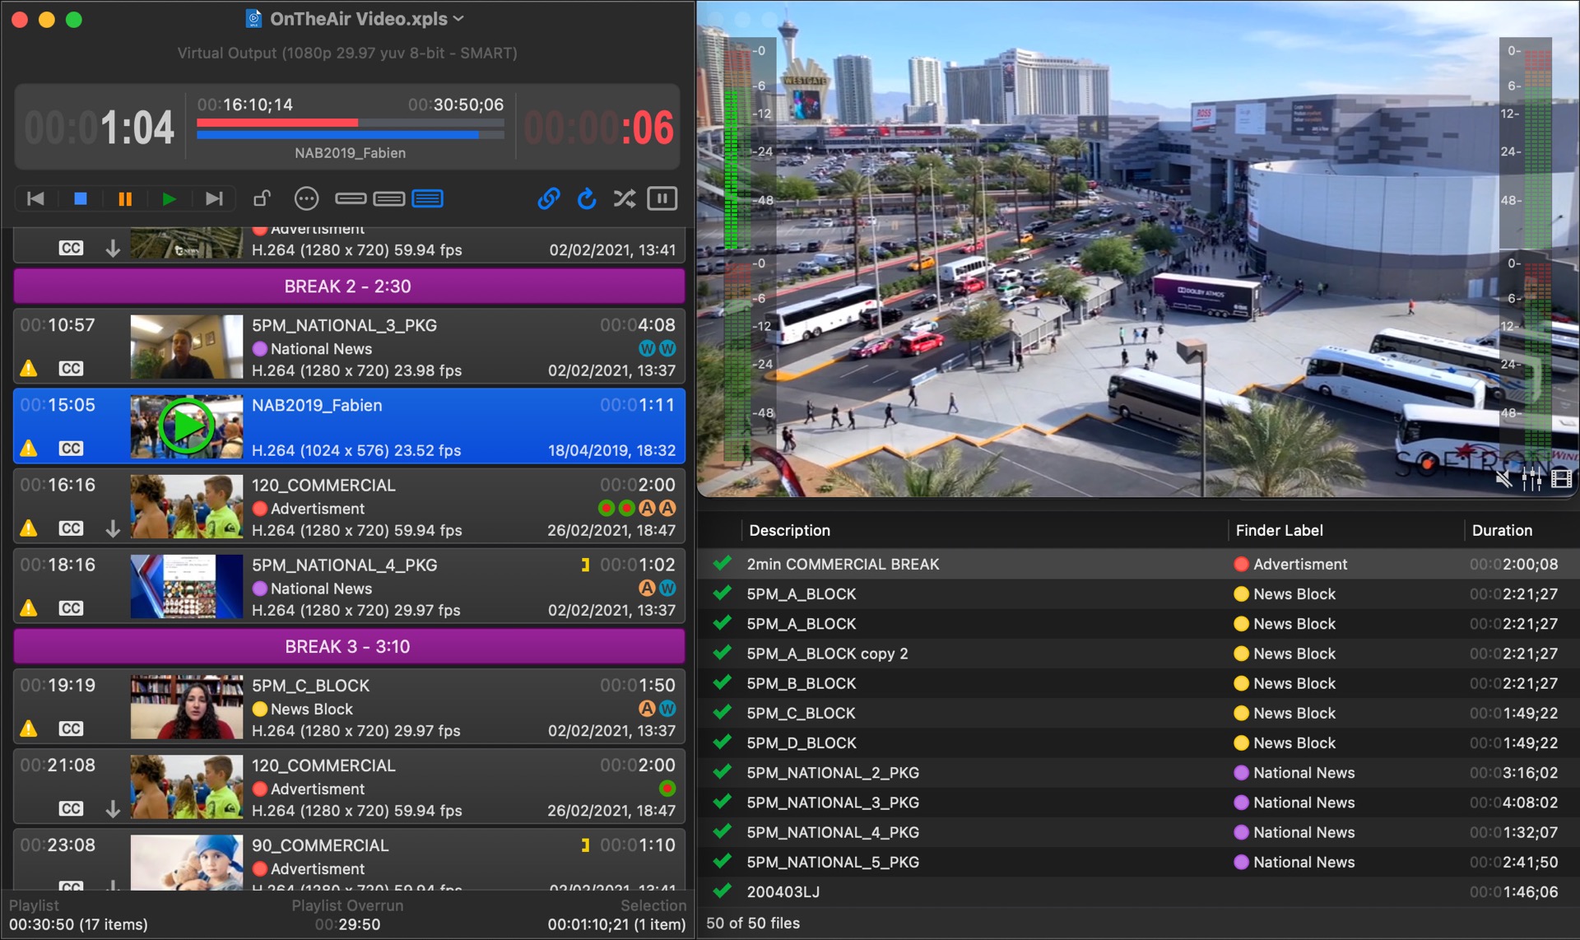Click the boxed pause-after-item icon
The width and height of the screenshot is (1580, 940).
coord(662,198)
